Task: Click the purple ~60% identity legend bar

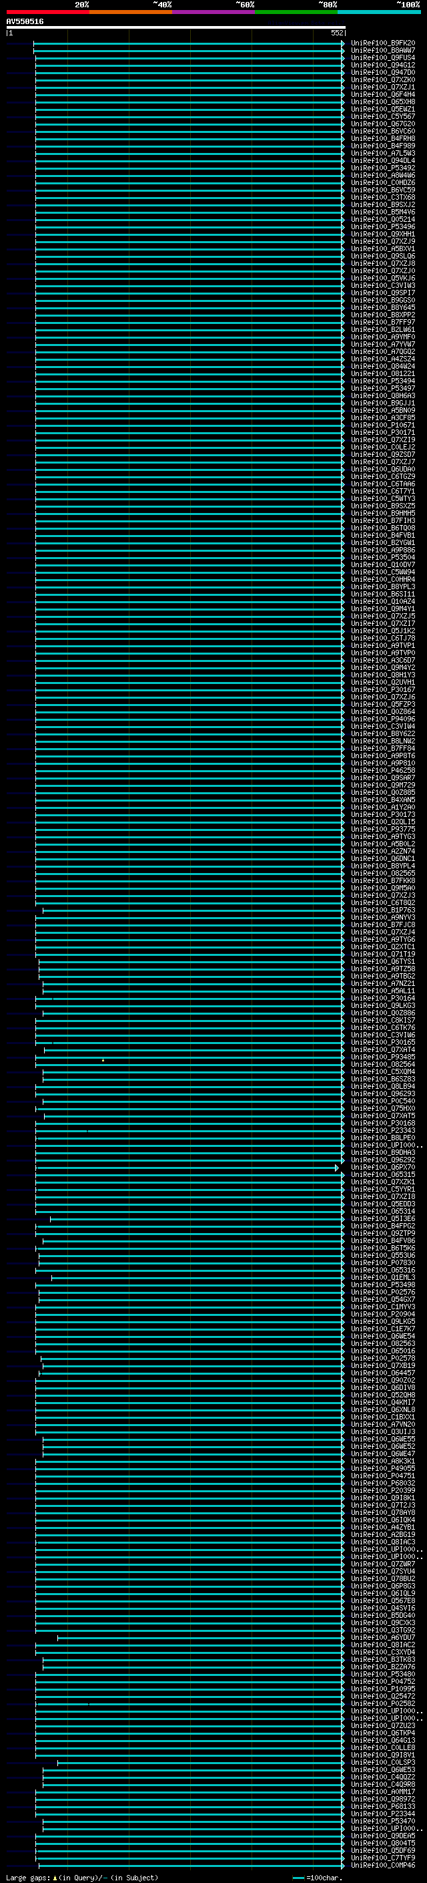Action: 214,12
